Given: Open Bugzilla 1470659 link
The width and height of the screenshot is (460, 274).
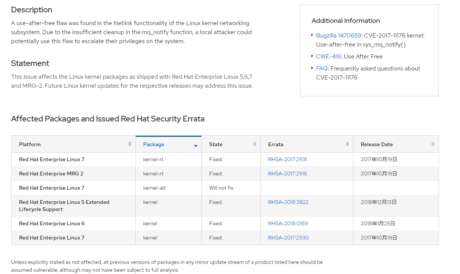Looking at the screenshot, I should (338, 36).
